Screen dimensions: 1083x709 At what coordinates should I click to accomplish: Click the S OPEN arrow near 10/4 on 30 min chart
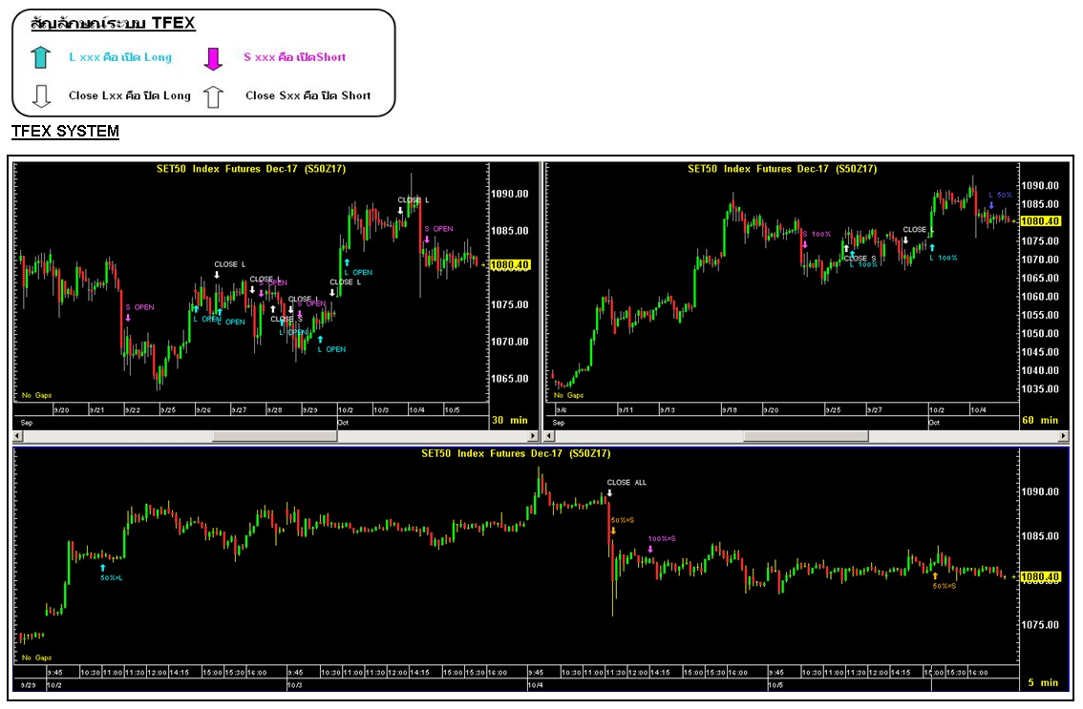pyautogui.click(x=427, y=240)
